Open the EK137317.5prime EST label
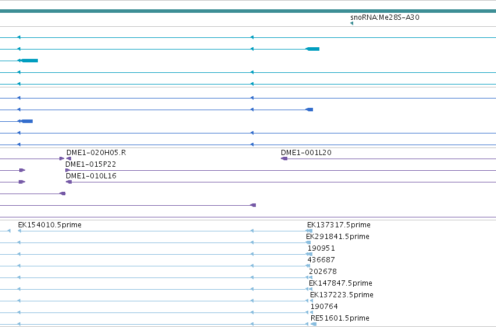496x327 pixels. [x=339, y=225]
